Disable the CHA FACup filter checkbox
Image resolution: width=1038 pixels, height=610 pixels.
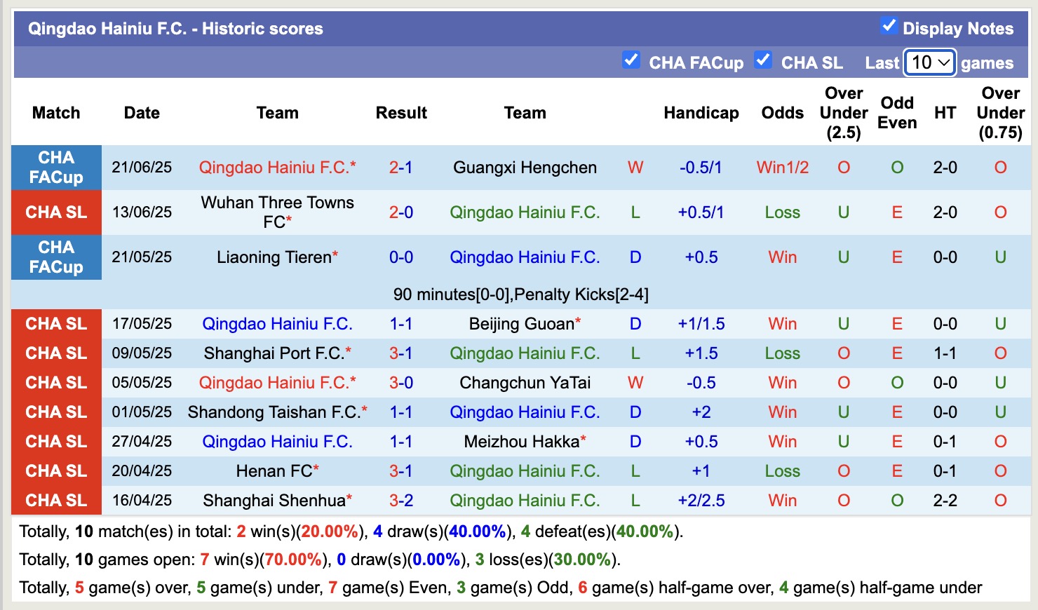pyautogui.click(x=632, y=59)
